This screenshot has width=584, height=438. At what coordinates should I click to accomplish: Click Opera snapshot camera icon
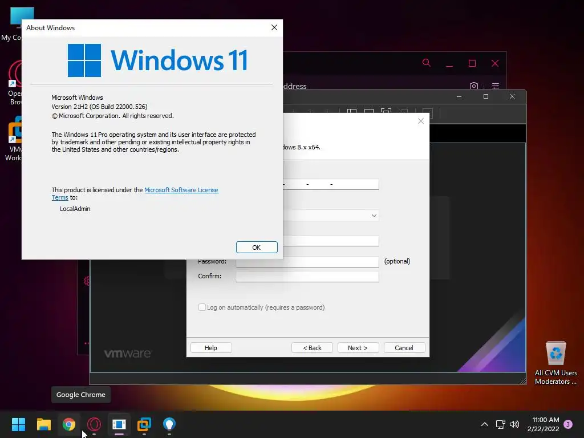[474, 86]
